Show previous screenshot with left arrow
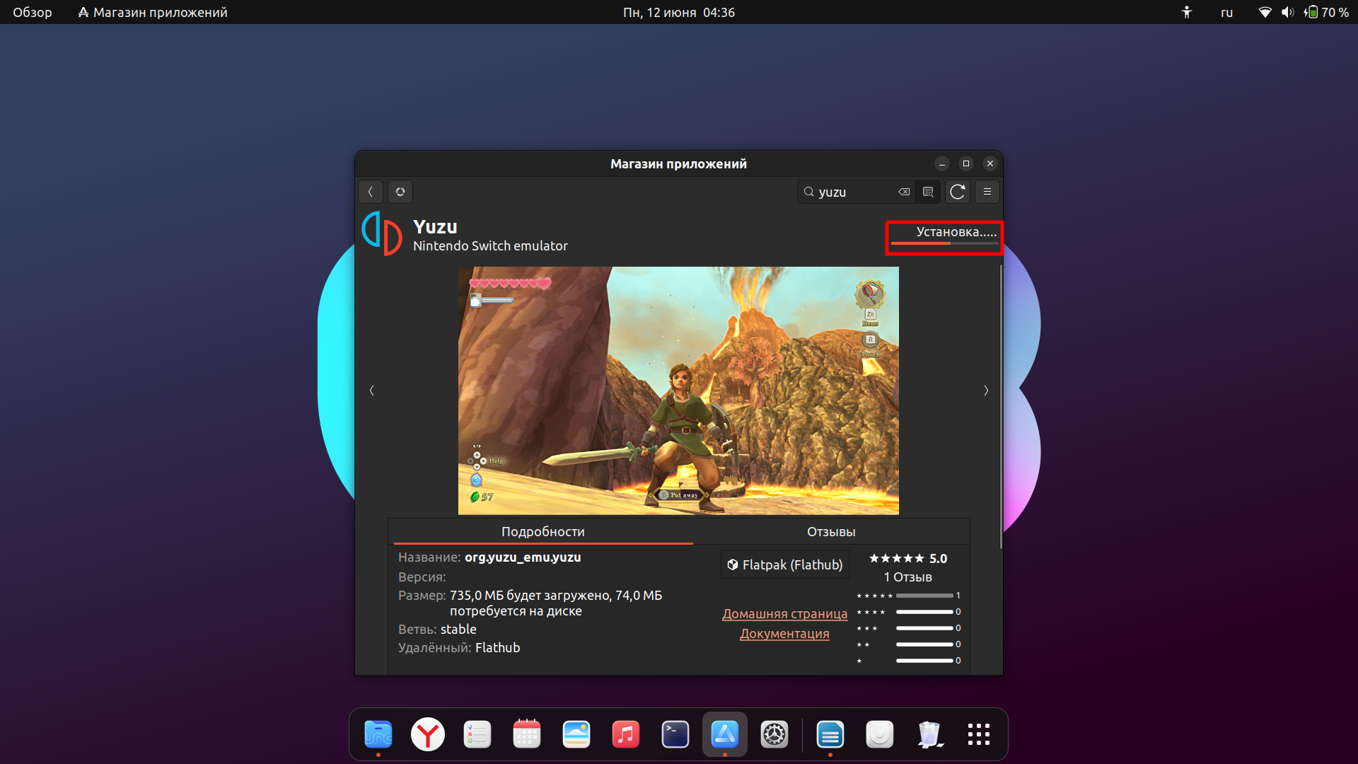The height and width of the screenshot is (764, 1358). [x=372, y=390]
